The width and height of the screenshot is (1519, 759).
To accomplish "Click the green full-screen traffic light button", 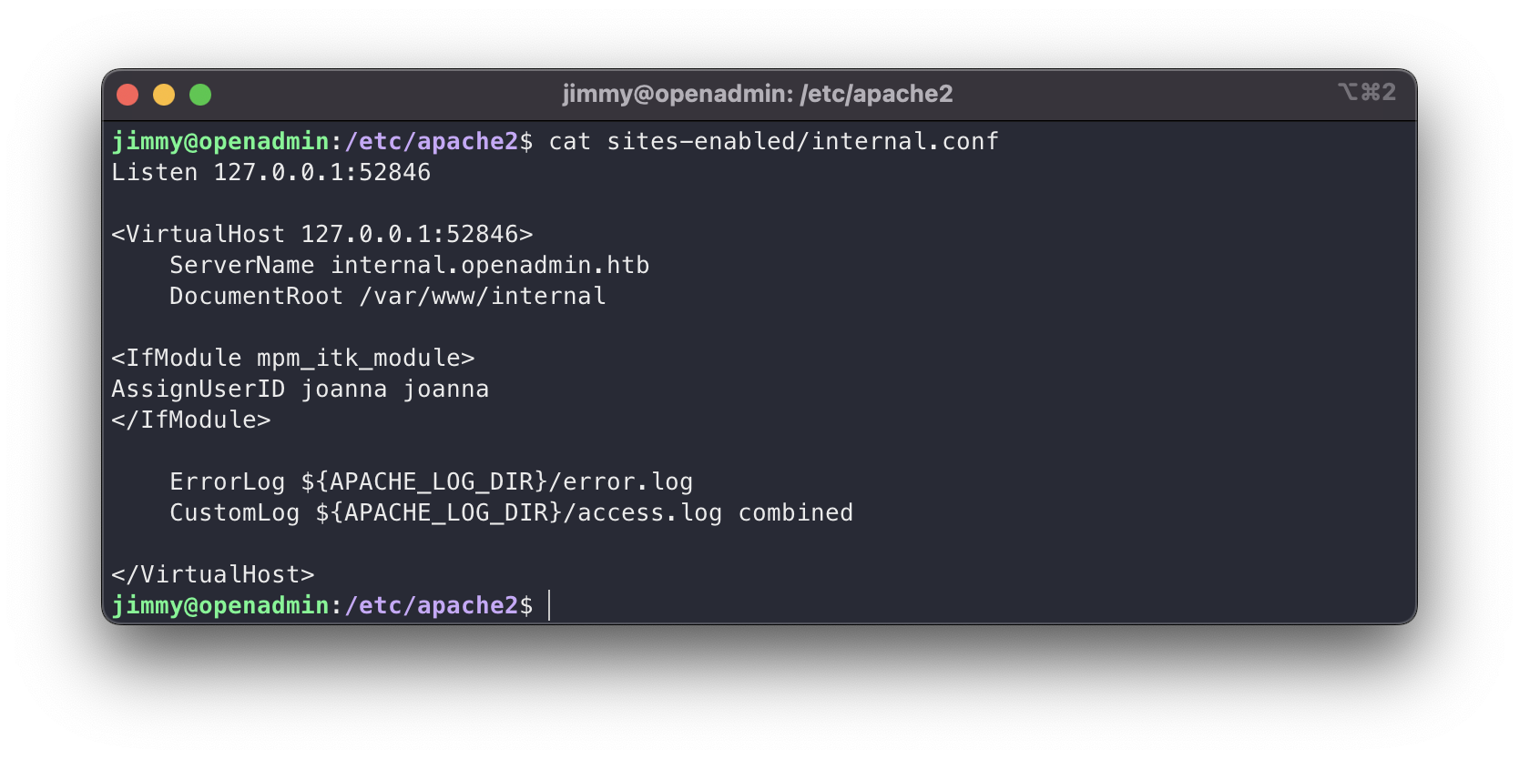I will [x=199, y=94].
